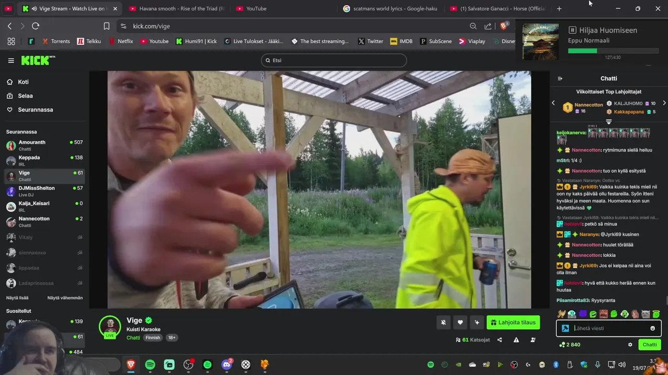
Task: Open a new browser tab
Action: 559,8
